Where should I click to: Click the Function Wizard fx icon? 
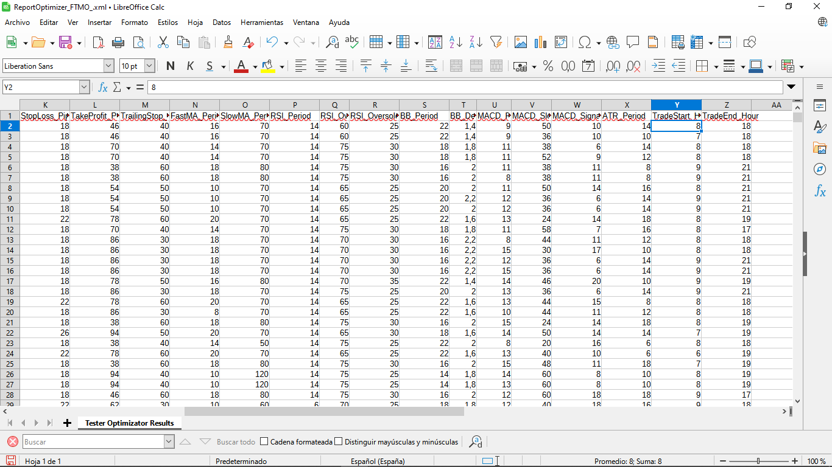pyautogui.click(x=103, y=87)
